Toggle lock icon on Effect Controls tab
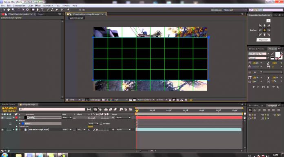This screenshot has height=157, width=284. 6,14
